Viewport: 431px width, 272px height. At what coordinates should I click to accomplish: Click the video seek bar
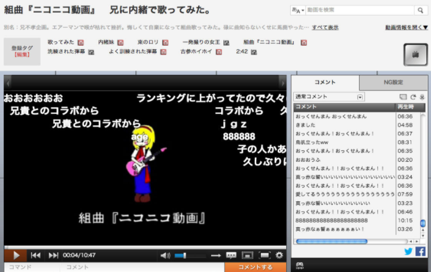(145, 247)
